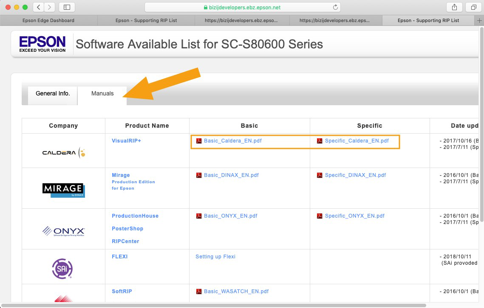Click the ONYX company logo
Image resolution: width=484 pixels, height=308 pixels.
(x=63, y=231)
